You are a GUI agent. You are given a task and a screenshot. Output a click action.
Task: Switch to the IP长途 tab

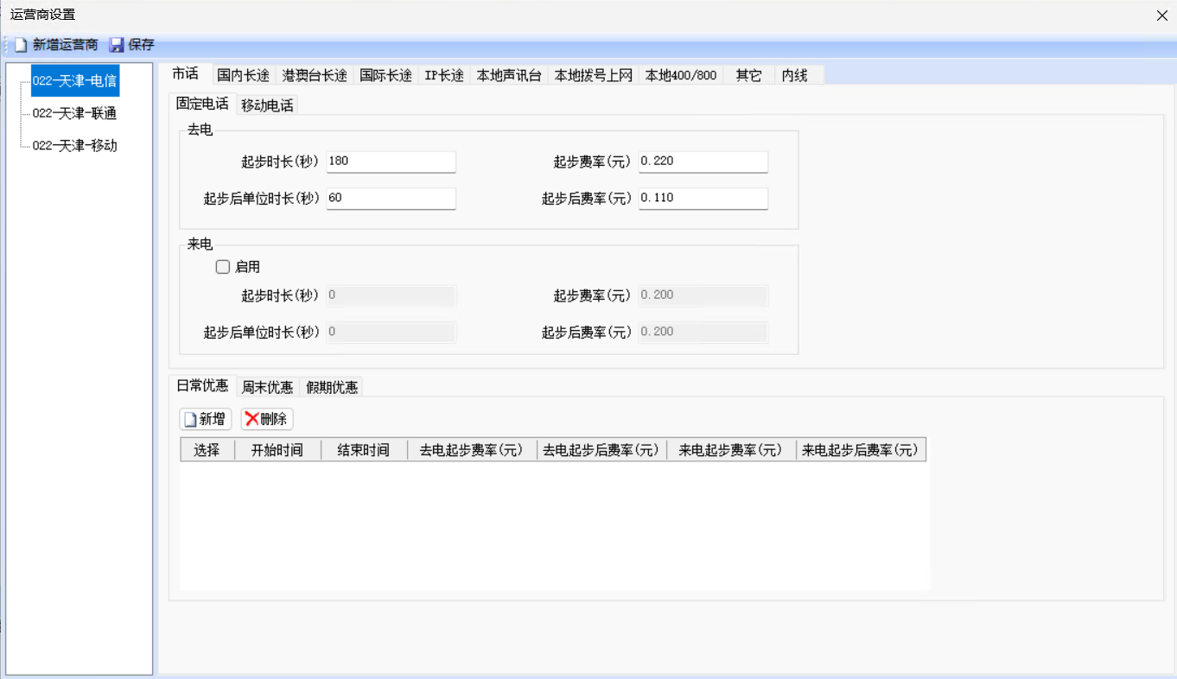[x=444, y=75]
